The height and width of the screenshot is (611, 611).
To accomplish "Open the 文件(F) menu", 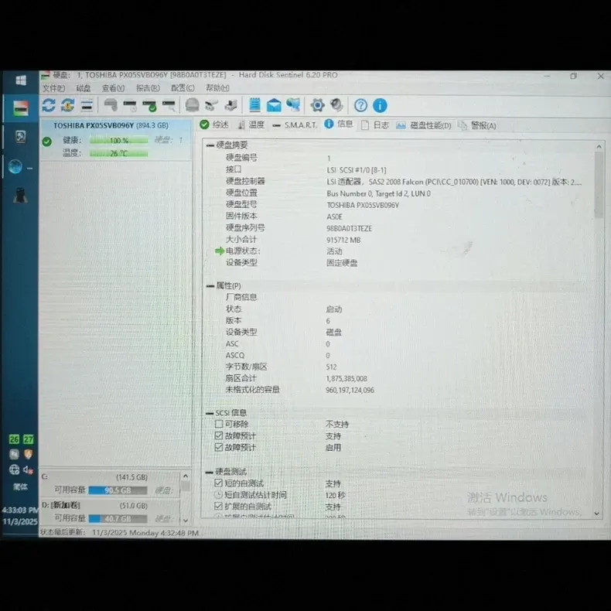I will point(53,88).
